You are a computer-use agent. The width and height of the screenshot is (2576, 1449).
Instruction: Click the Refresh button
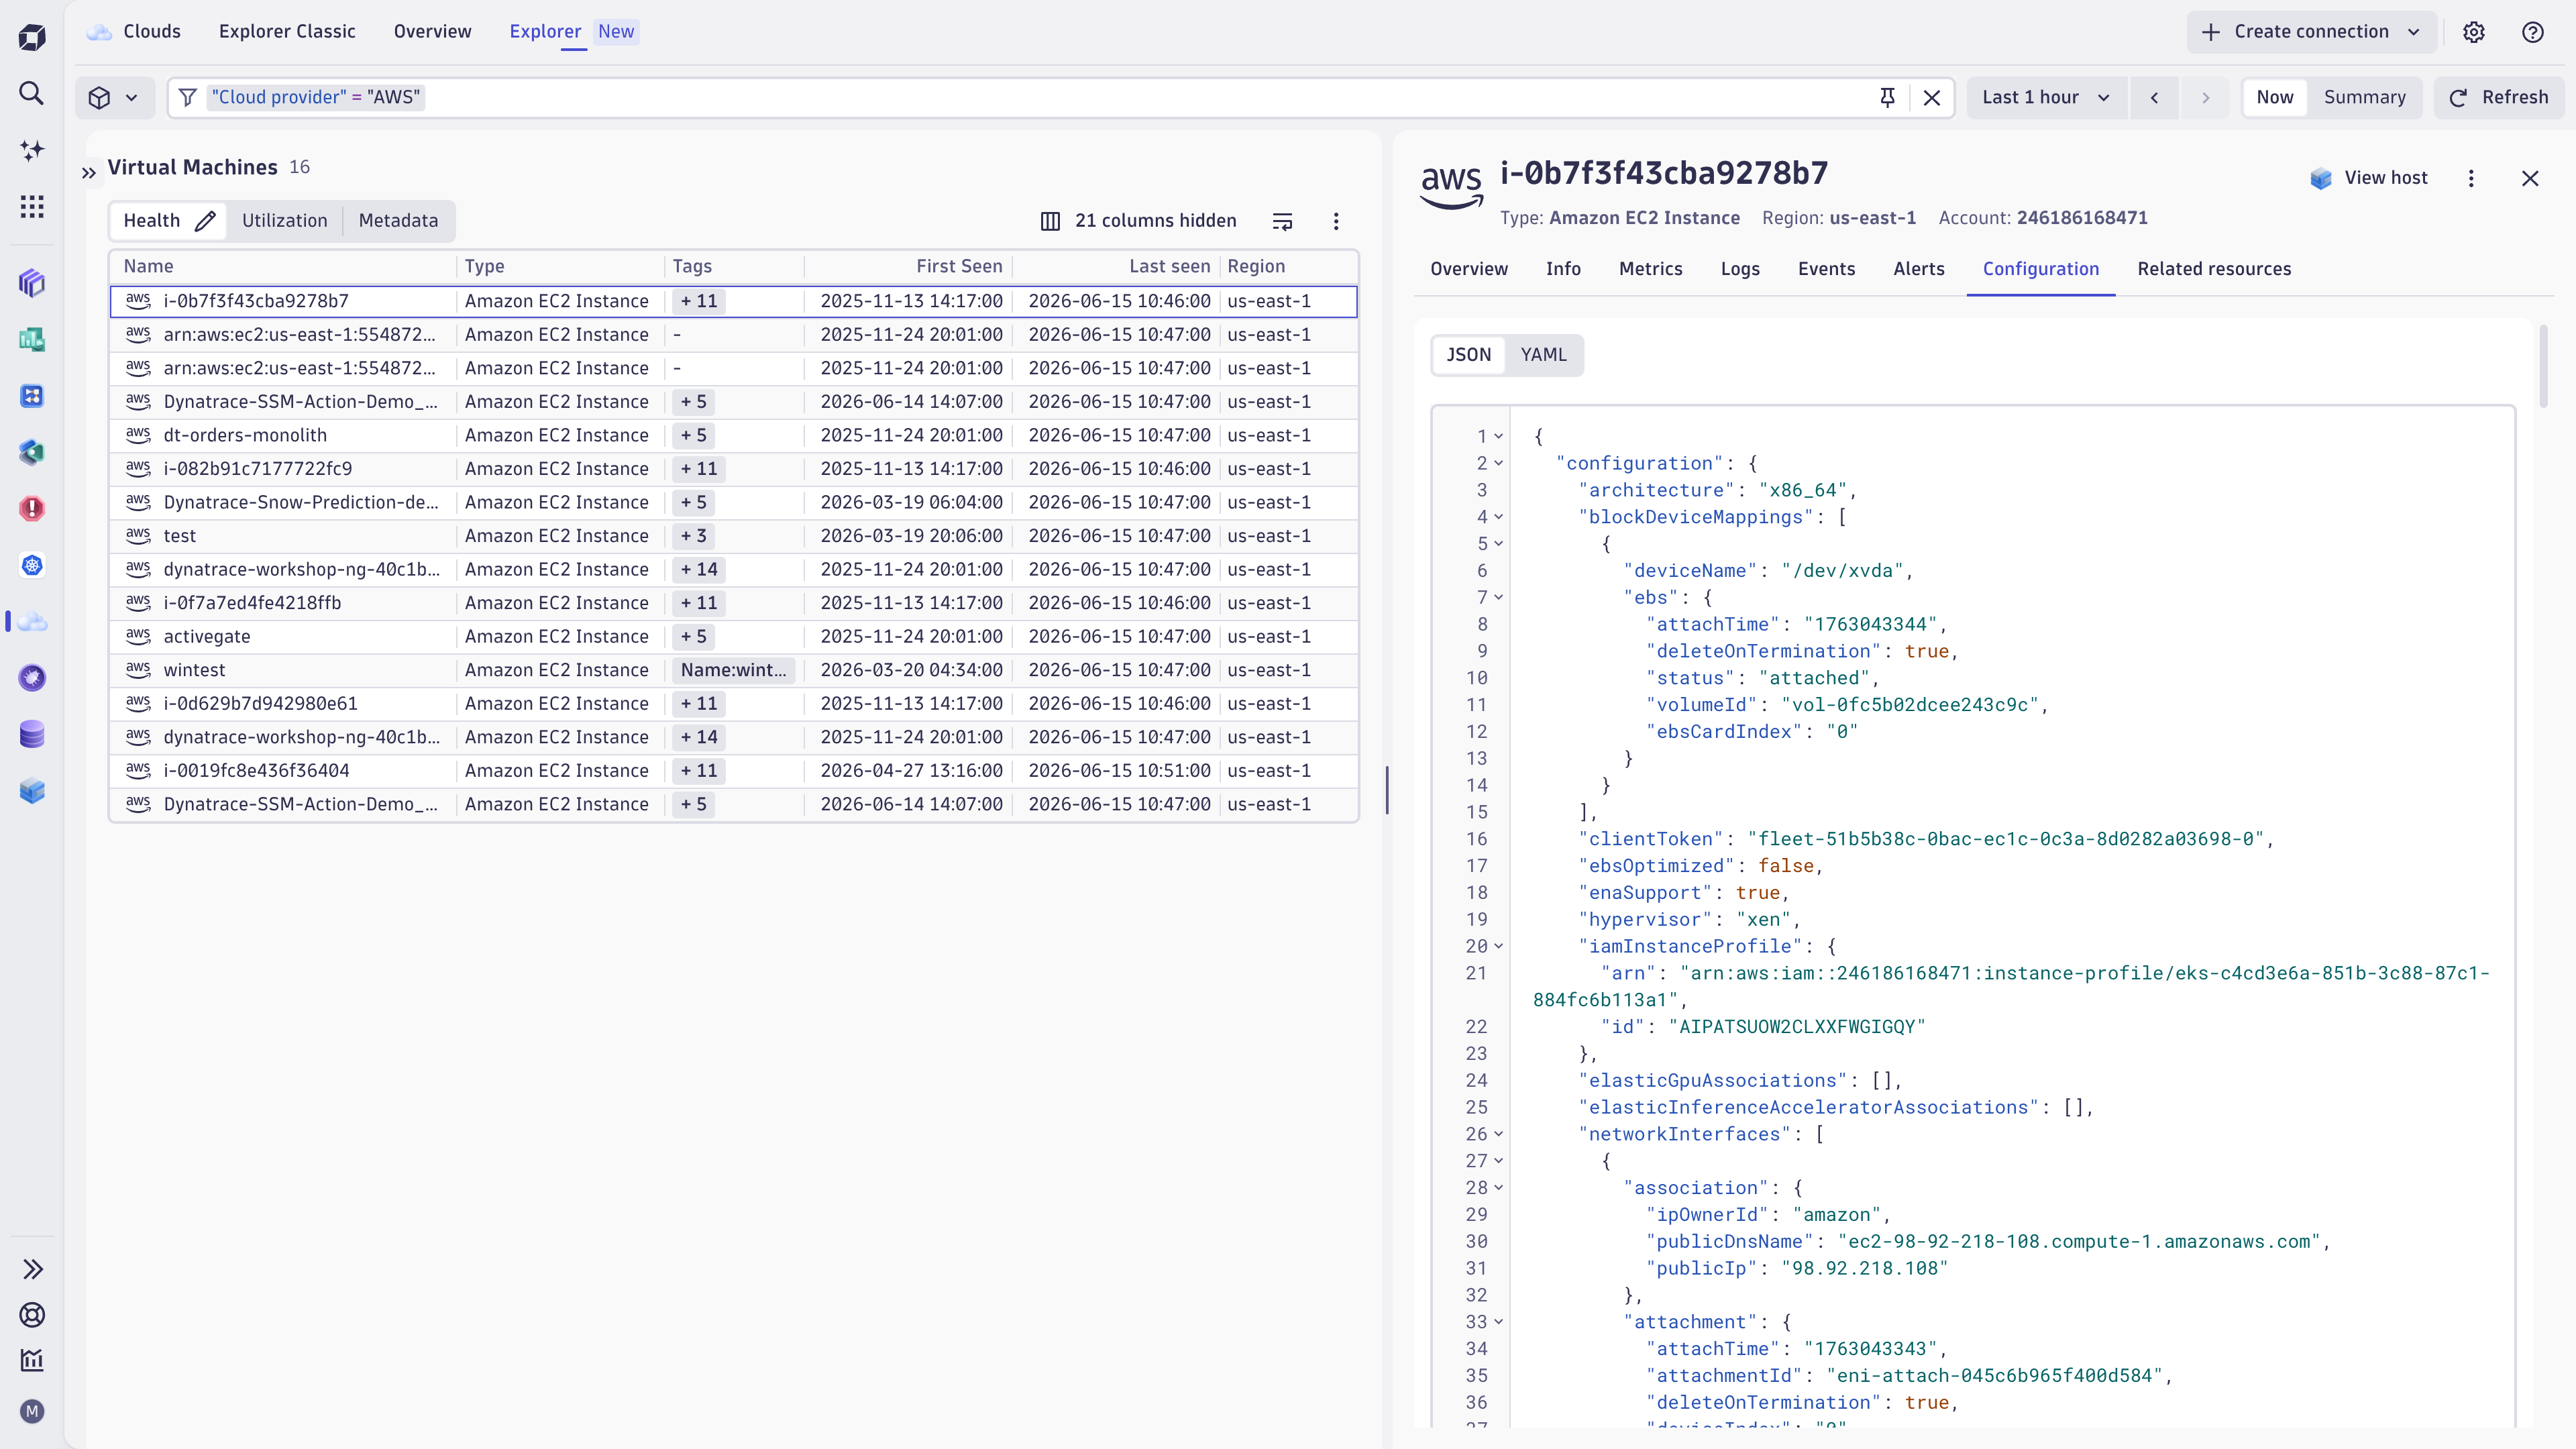pyautogui.click(x=2498, y=97)
